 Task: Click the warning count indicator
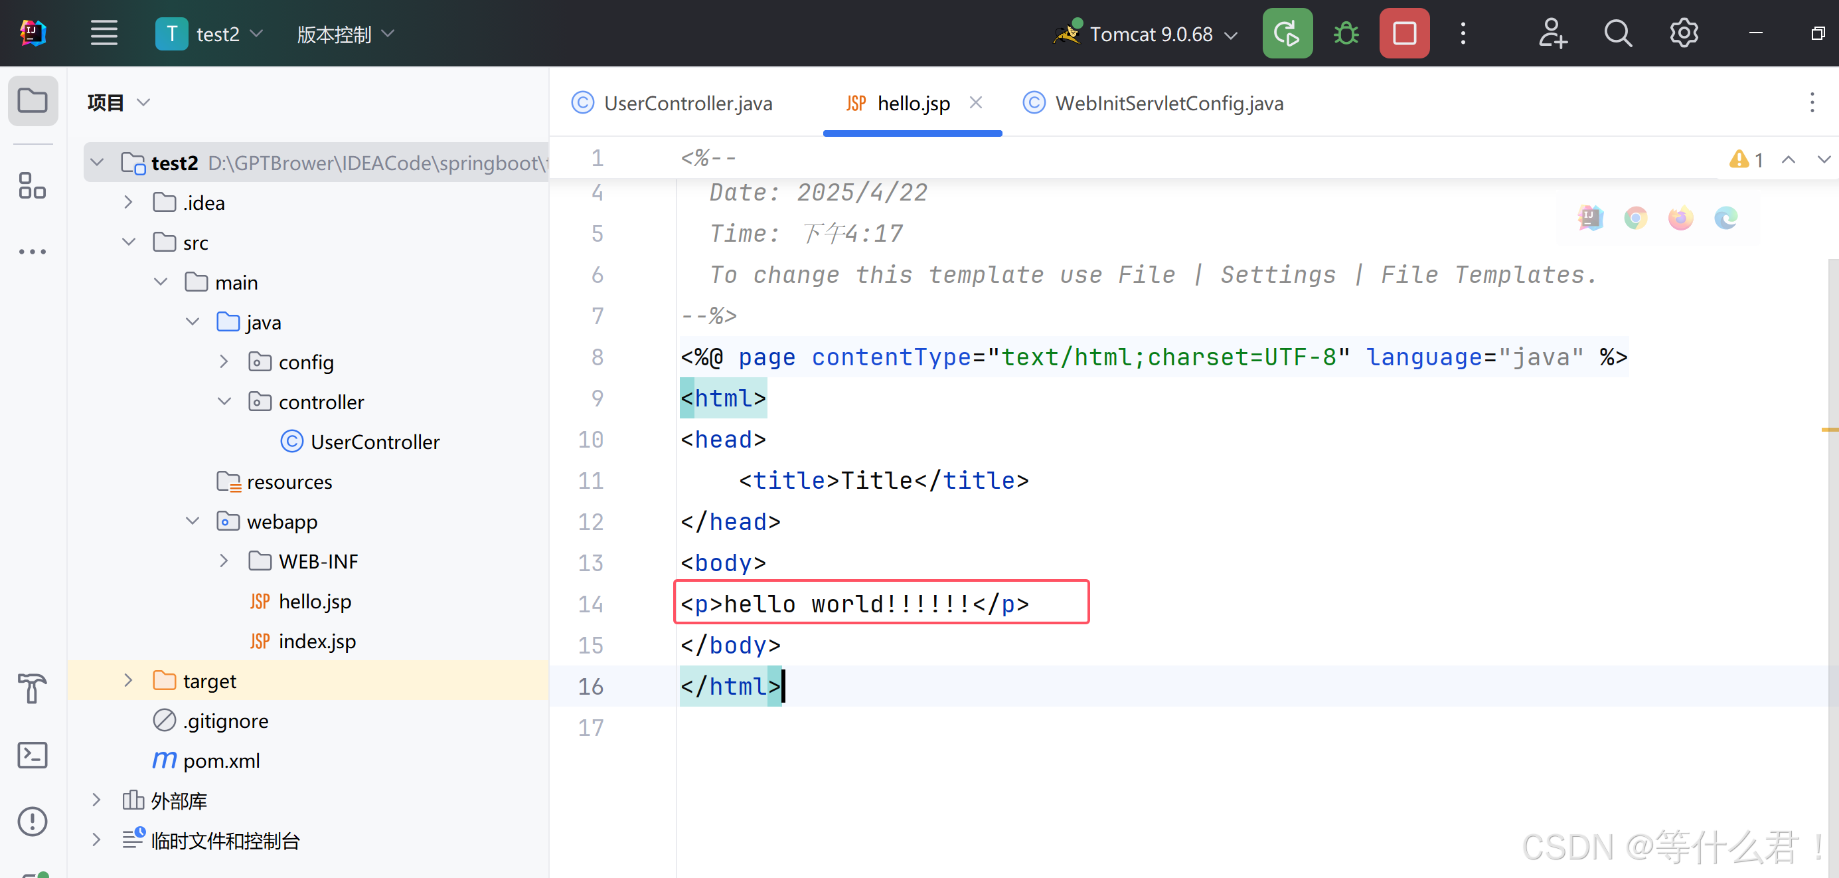tap(1746, 160)
